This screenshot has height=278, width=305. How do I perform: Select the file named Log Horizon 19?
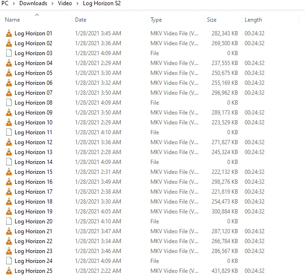(x=33, y=212)
